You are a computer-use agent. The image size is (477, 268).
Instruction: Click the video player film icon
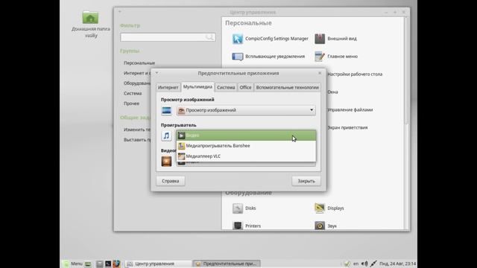click(166, 162)
